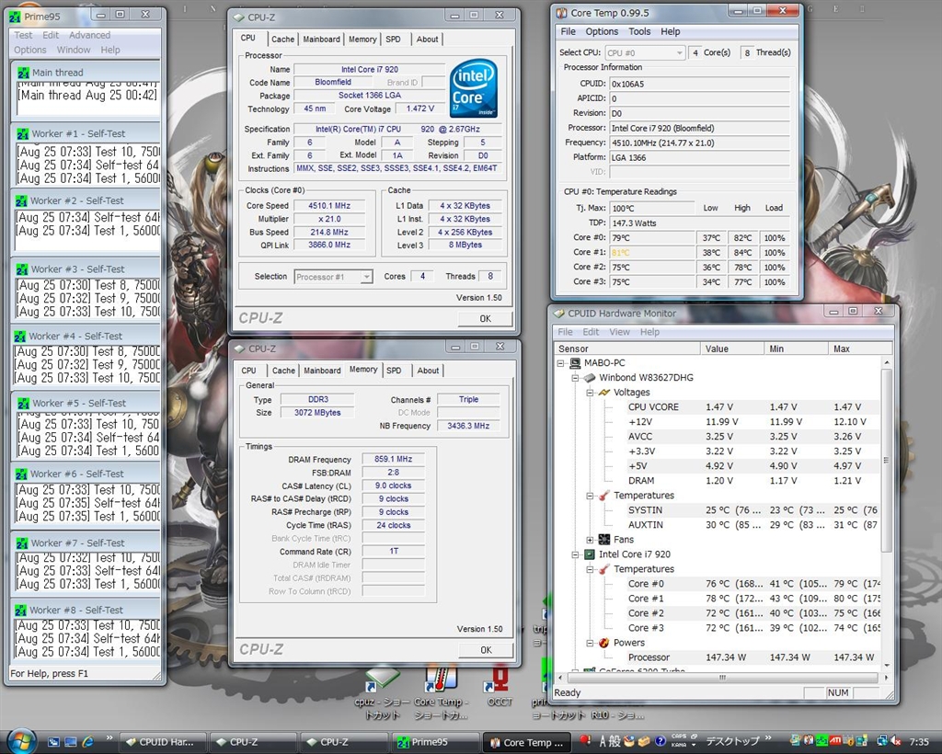Viewport: 942px width, 754px height.
Task: Click the Winbond W83627DHG chip icon
Action: pyautogui.click(x=590, y=378)
